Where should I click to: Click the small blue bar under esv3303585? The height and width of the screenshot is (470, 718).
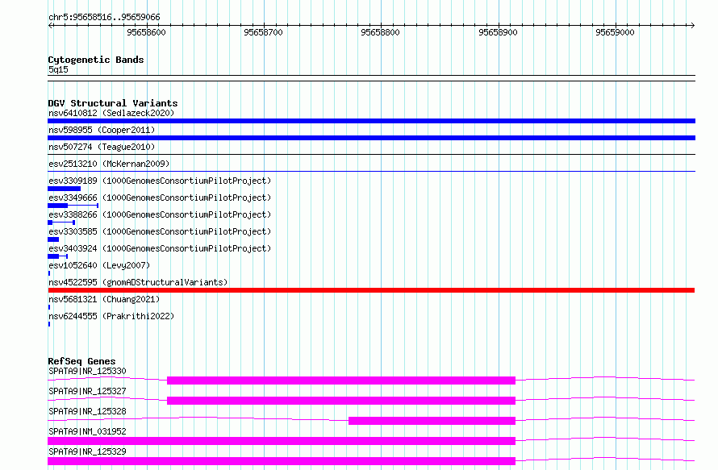[x=53, y=239]
